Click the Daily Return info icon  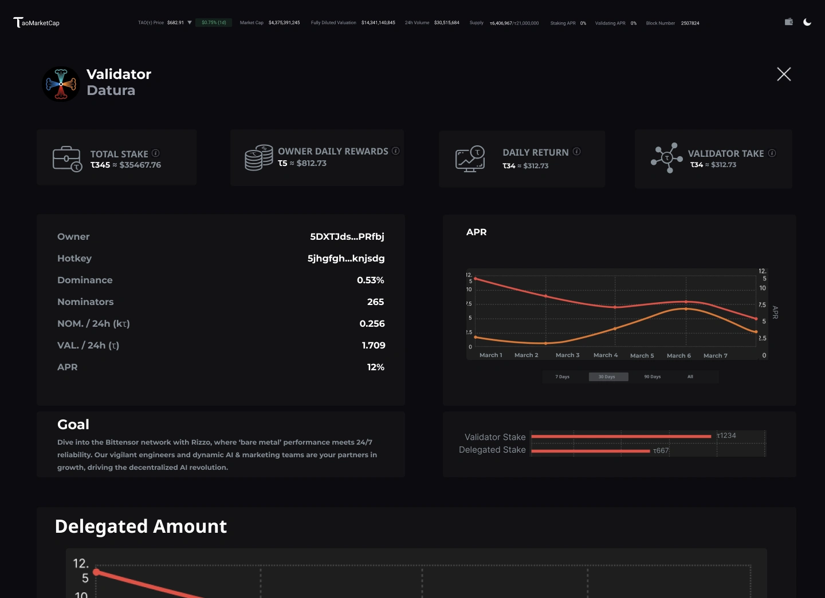tap(577, 152)
